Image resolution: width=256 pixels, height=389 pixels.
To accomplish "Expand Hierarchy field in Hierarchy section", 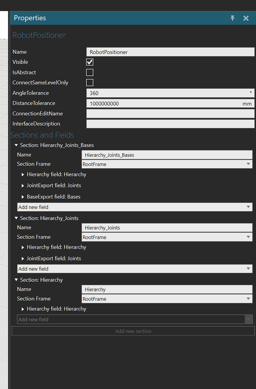I will coord(23,308).
